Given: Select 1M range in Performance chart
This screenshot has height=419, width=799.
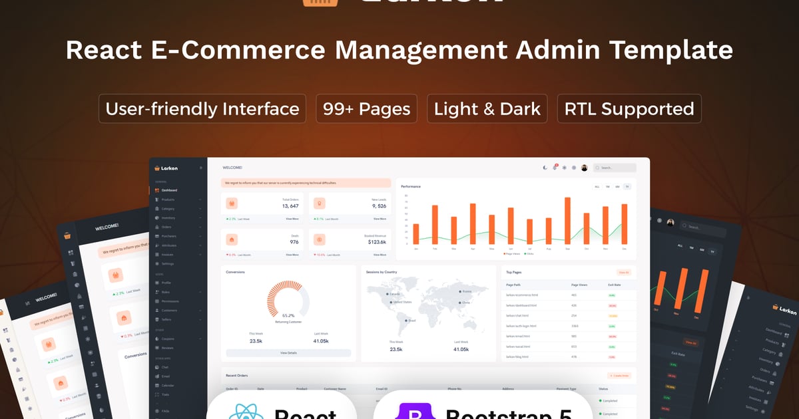Looking at the screenshot, I should click(x=607, y=187).
